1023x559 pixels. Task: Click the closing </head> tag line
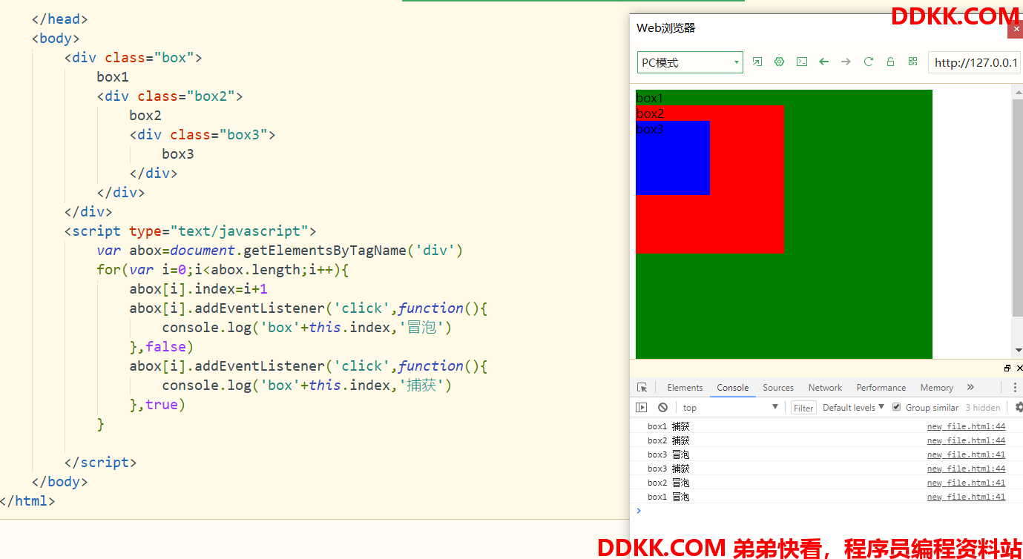pyautogui.click(x=59, y=19)
